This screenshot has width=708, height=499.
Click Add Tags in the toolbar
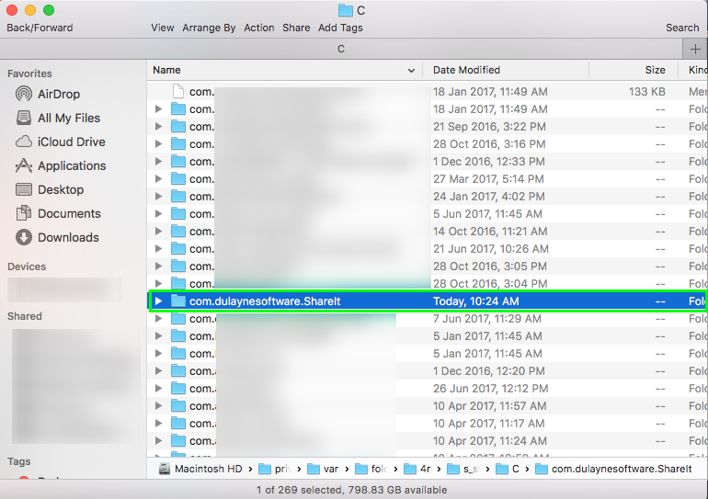click(x=340, y=28)
